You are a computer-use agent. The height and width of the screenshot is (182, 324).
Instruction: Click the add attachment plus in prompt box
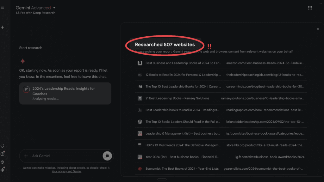pyautogui.click(x=26, y=156)
